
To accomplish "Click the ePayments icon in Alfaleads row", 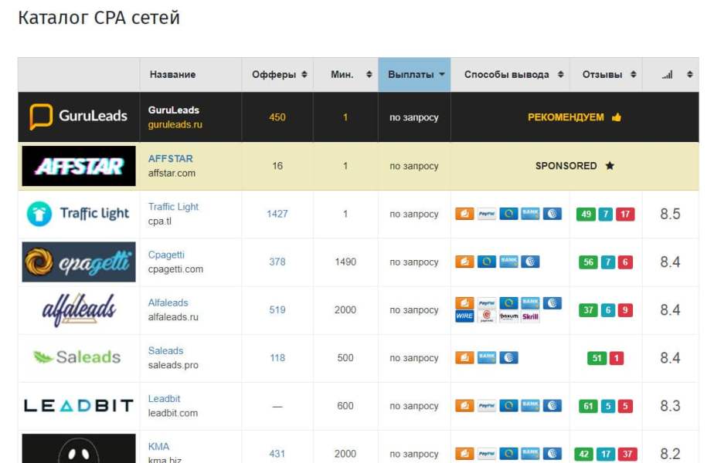I will point(486,316).
